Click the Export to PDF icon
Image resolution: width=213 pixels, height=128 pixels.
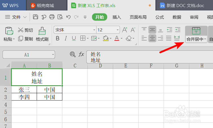(x=44, y=17)
